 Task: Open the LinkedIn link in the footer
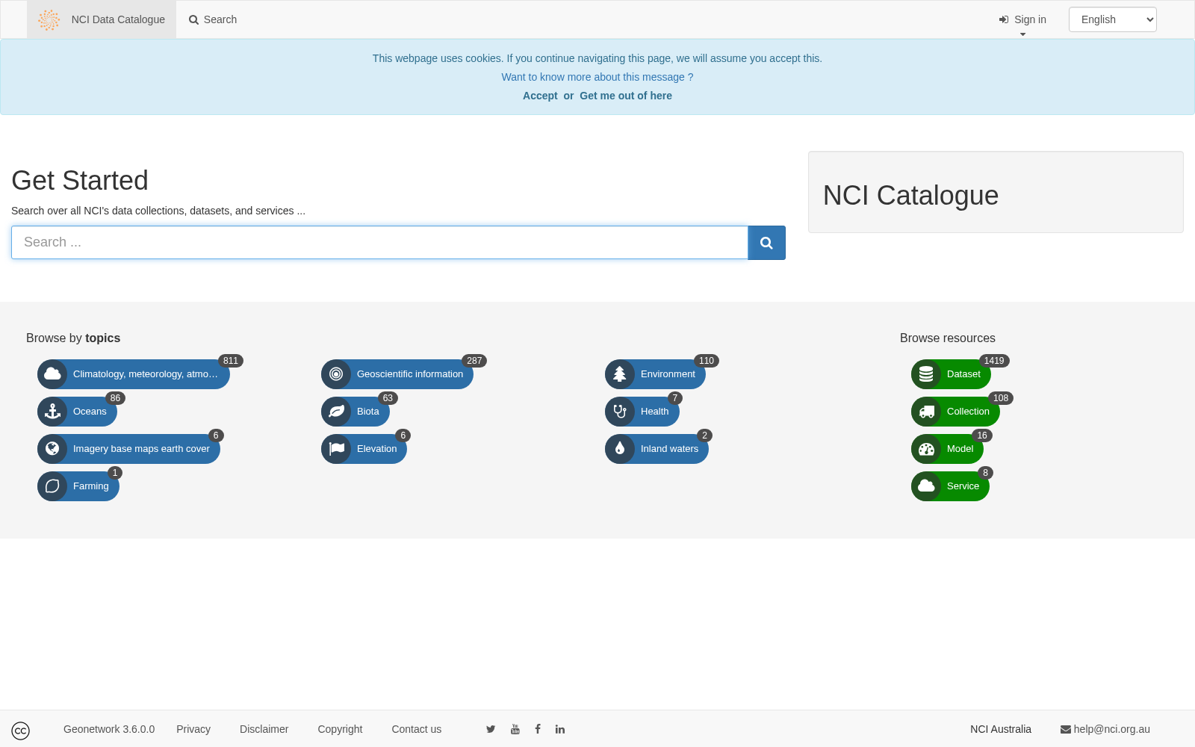coord(560,729)
